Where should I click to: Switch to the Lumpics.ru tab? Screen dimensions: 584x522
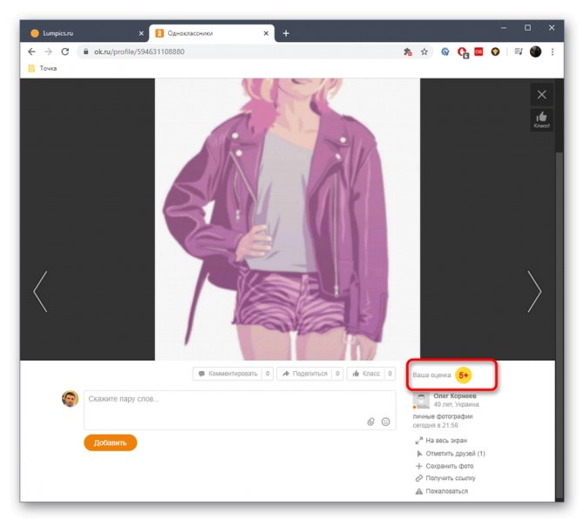click(x=84, y=33)
